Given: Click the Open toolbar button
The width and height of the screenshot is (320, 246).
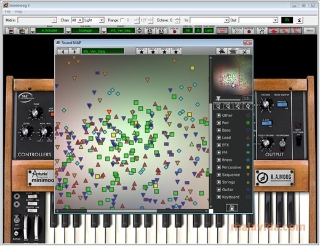Looking at the screenshot, I should [x=309, y=31].
